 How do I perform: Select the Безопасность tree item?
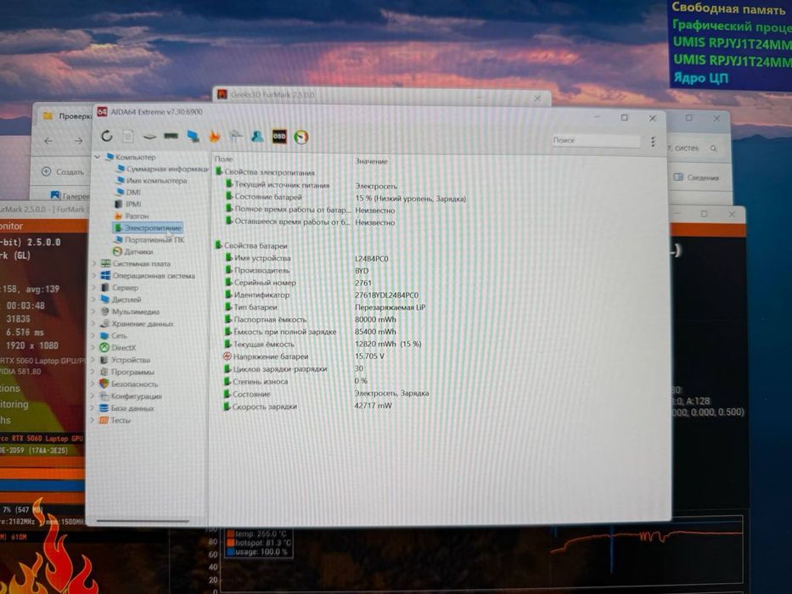point(129,384)
